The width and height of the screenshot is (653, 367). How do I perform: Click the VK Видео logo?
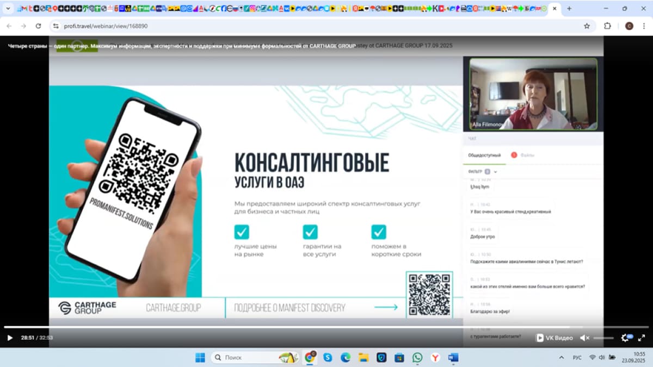point(555,338)
